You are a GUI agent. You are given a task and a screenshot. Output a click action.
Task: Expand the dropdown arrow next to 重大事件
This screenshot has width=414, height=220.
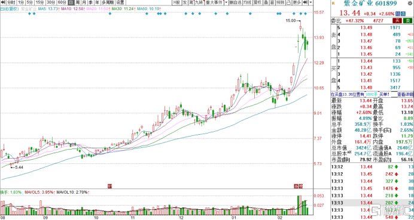226,2
